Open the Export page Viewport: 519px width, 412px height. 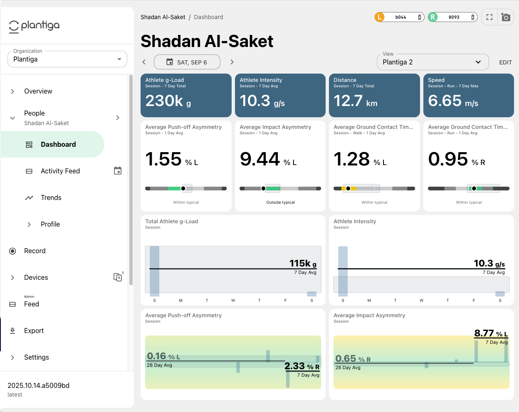(x=34, y=331)
